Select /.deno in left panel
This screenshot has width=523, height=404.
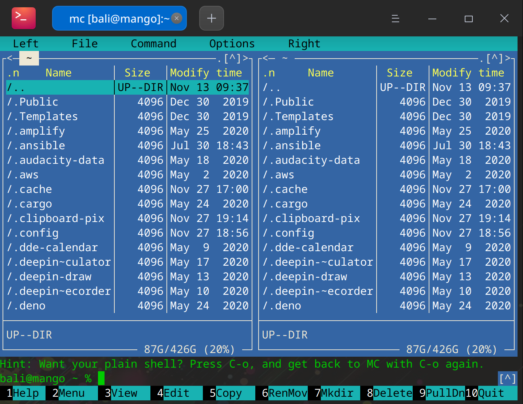(127, 306)
